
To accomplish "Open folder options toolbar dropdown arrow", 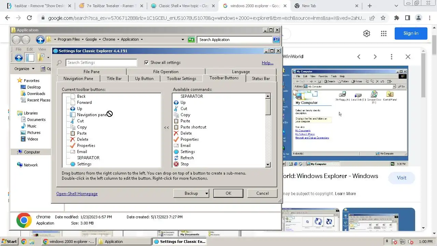I will (x=48, y=58).
